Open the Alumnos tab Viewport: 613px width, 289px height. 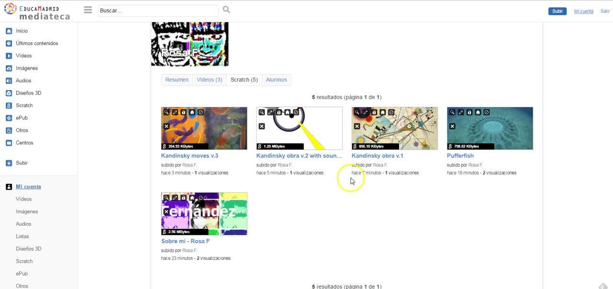[276, 80]
